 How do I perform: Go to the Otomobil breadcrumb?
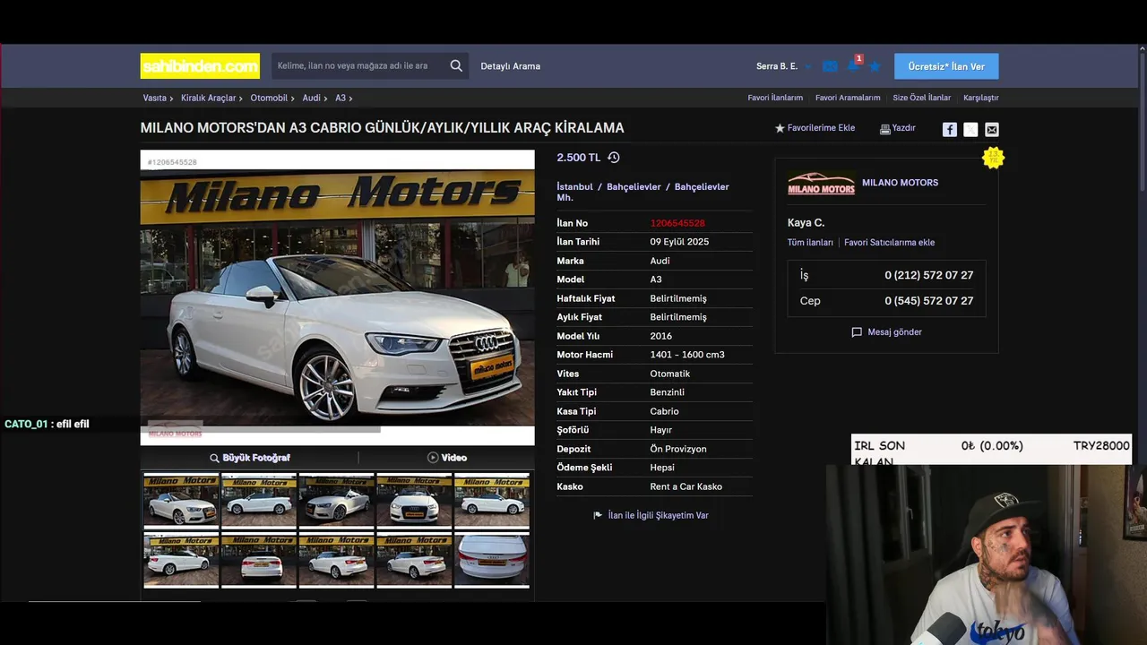point(269,98)
